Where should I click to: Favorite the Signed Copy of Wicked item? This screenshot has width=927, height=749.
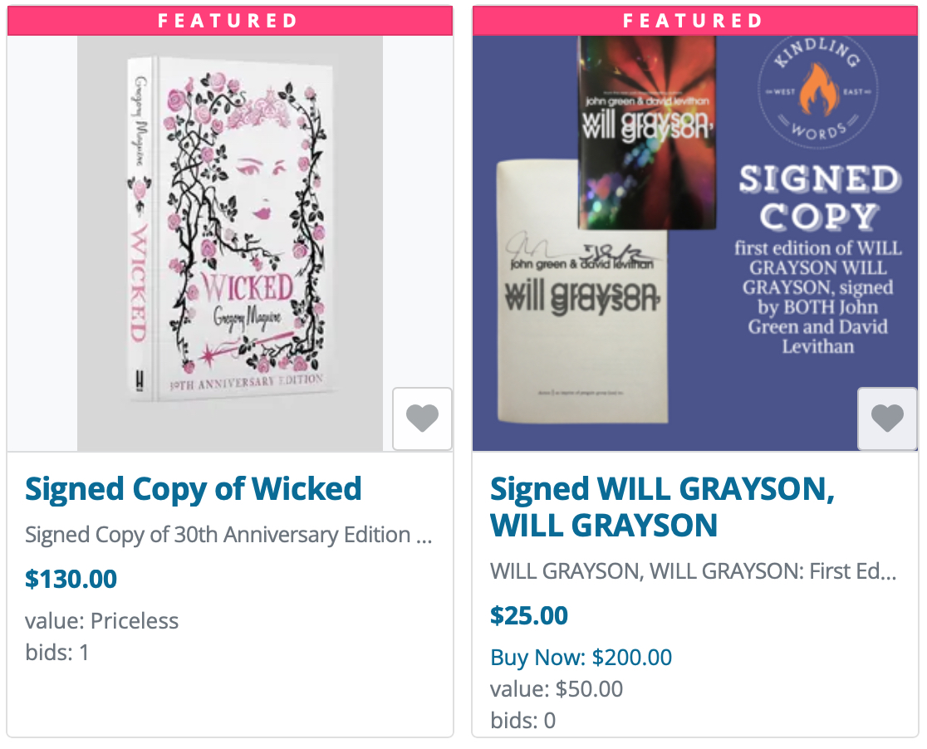click(x=422, y=419)
